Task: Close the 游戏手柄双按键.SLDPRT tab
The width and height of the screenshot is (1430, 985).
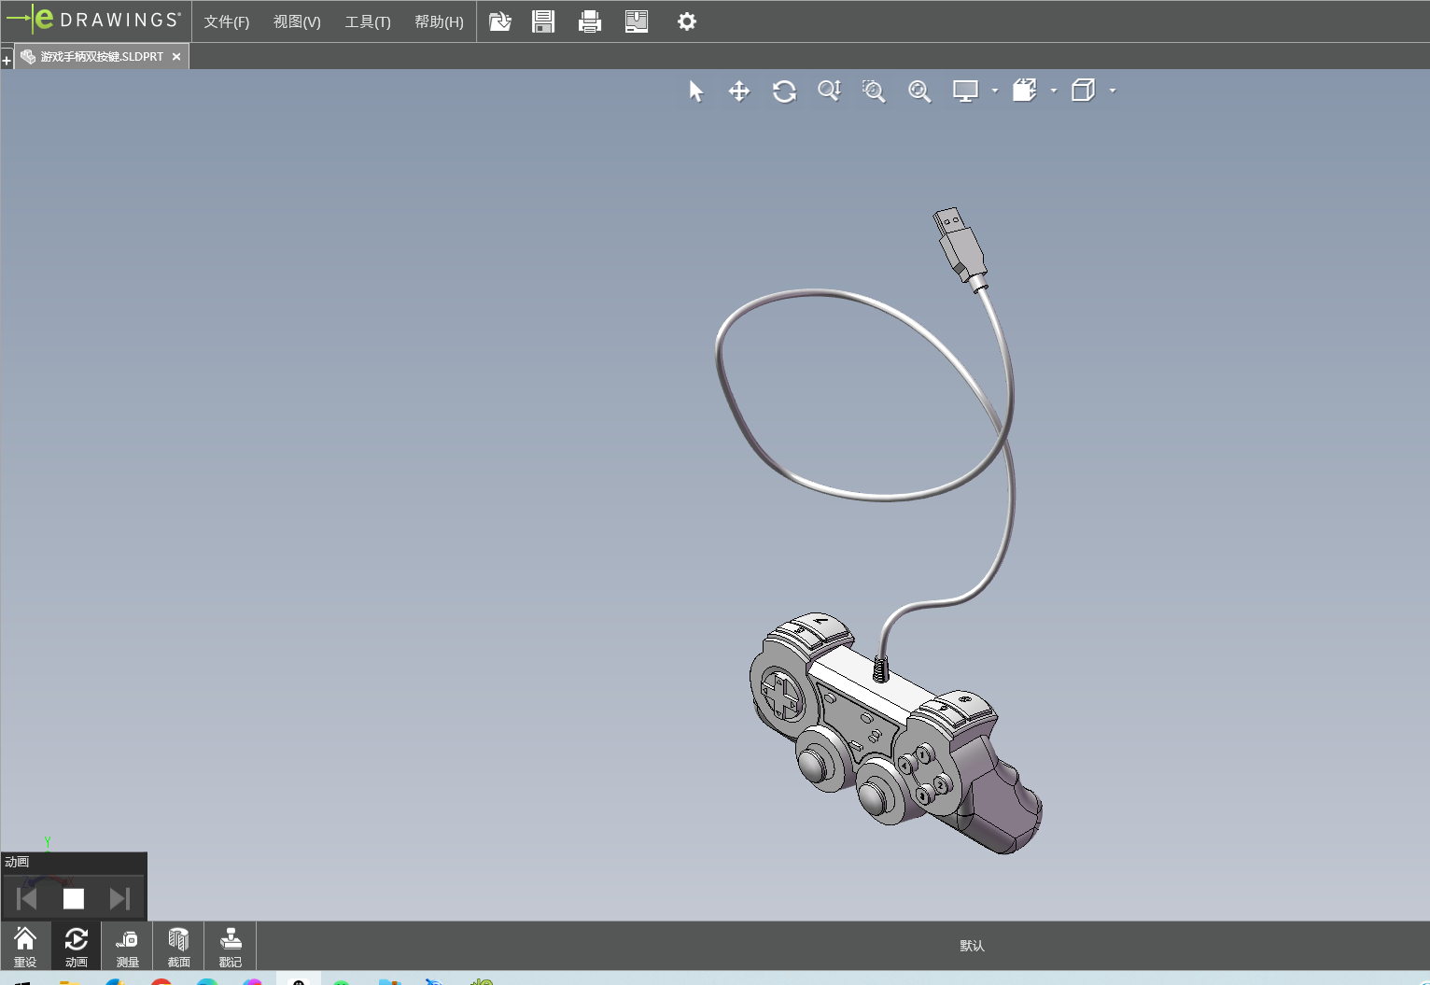Action: (x=176, y=57)
